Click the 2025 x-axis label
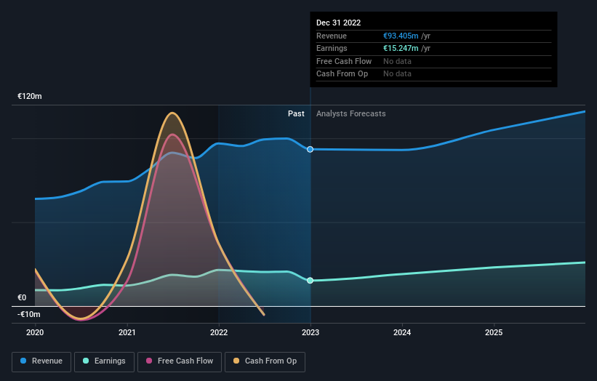 (x=494, y=332)
